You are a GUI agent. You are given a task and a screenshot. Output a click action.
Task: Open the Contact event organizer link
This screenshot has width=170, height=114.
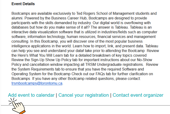click(138, 95)
